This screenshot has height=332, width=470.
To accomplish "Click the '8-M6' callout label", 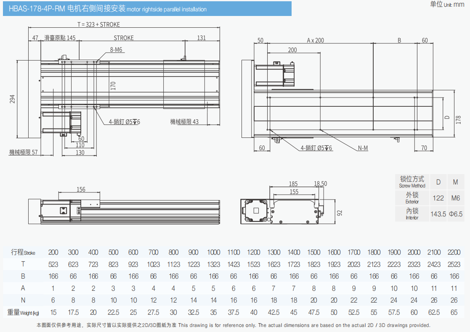I will tap(116, 50).
